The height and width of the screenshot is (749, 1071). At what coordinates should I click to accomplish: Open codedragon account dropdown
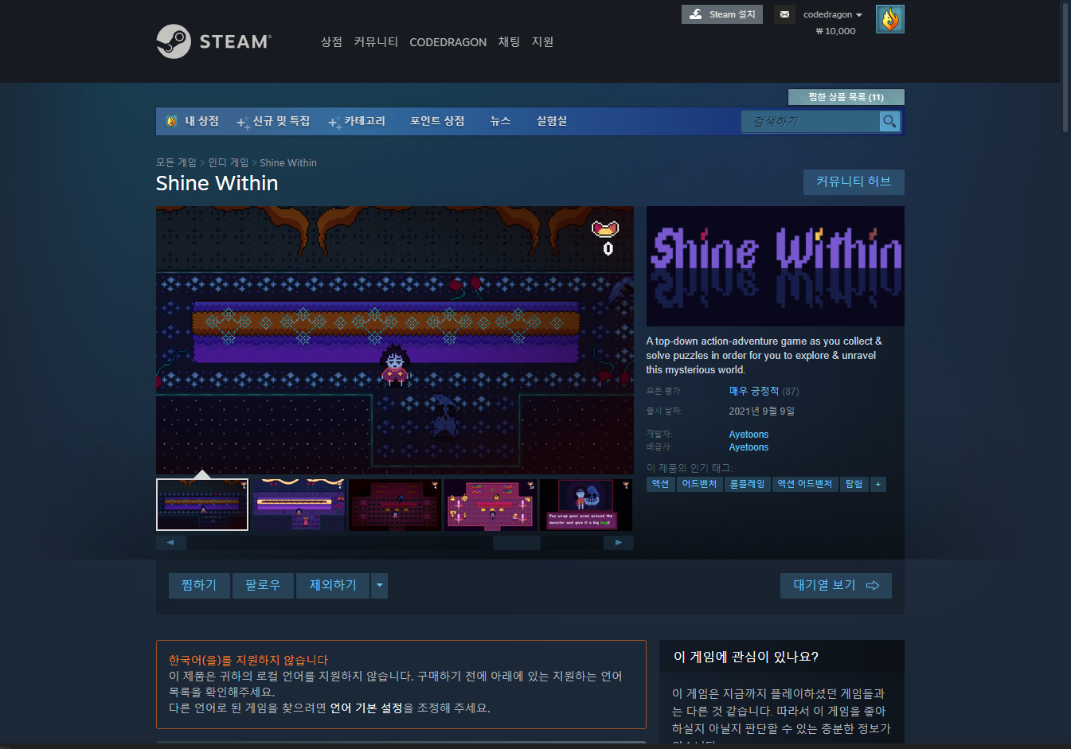(x=833, y=14)
